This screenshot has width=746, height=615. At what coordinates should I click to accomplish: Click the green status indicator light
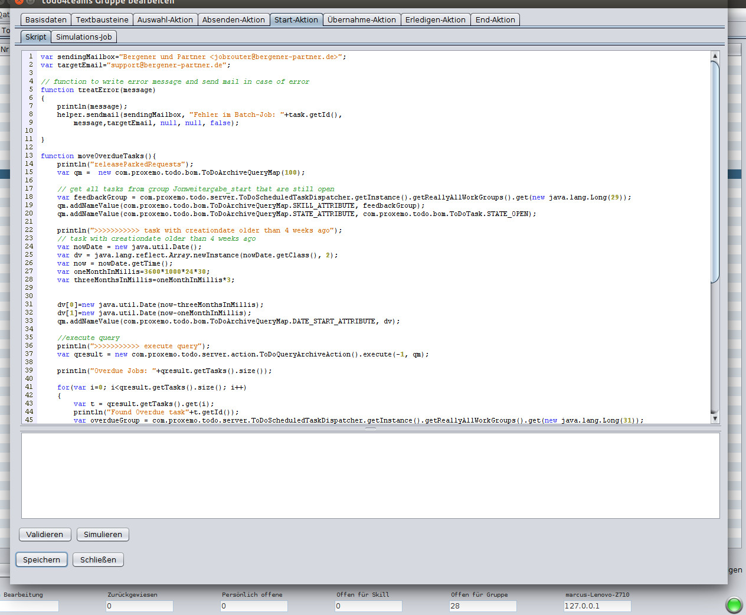tap(734, 605)
